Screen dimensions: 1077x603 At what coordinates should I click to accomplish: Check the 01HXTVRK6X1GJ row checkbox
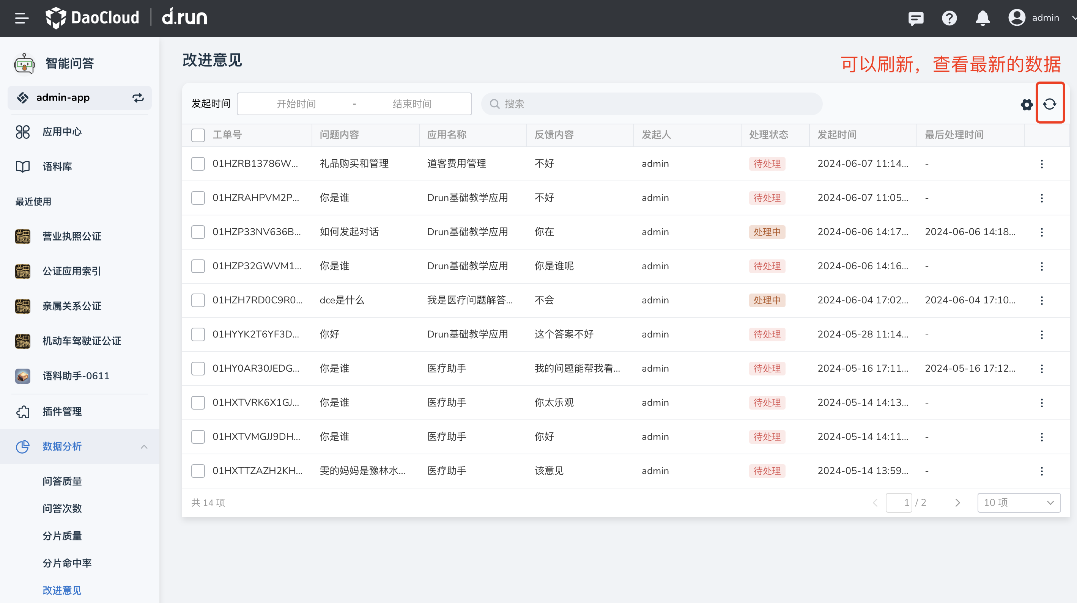[x=198, y=403]
